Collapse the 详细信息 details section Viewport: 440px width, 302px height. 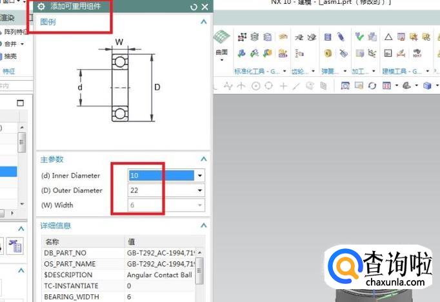pos(204,226)
